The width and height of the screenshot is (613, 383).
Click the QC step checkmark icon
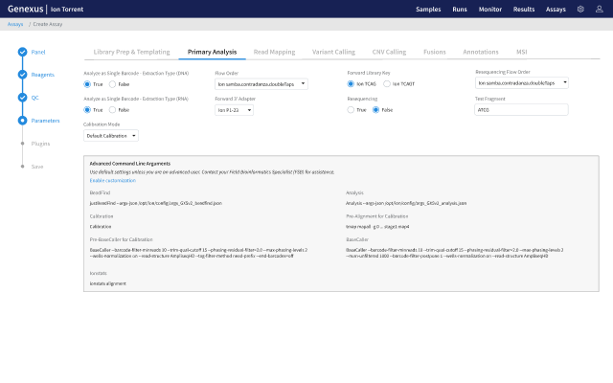(x=22, y=98)
